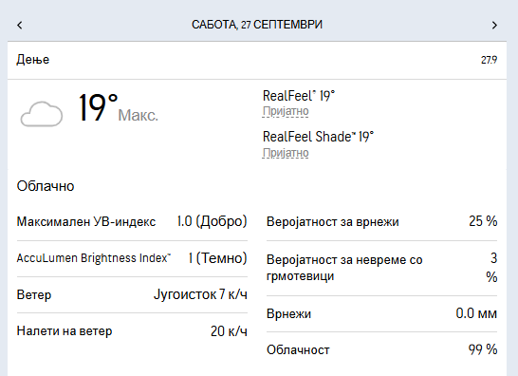Image resolution: width=518 pixels, height=376 pixels.
Task: Click the Облачност 99 % row
Action: coord(382,349)
